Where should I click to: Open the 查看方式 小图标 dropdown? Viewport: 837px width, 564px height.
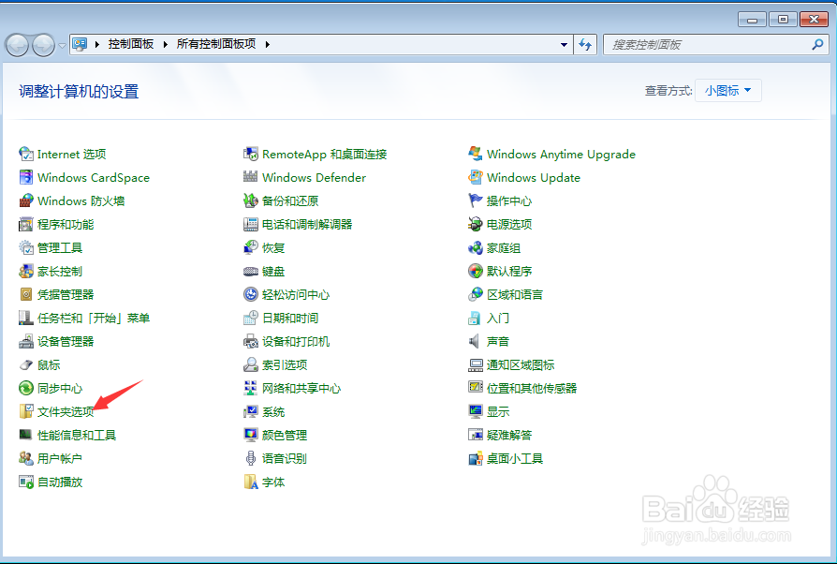pos(728,91)
